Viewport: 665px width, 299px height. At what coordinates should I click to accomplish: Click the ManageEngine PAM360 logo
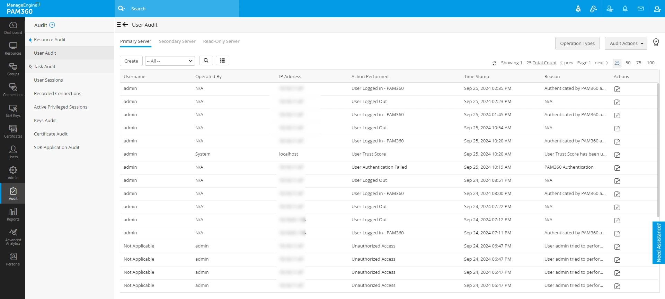(23, 9)
